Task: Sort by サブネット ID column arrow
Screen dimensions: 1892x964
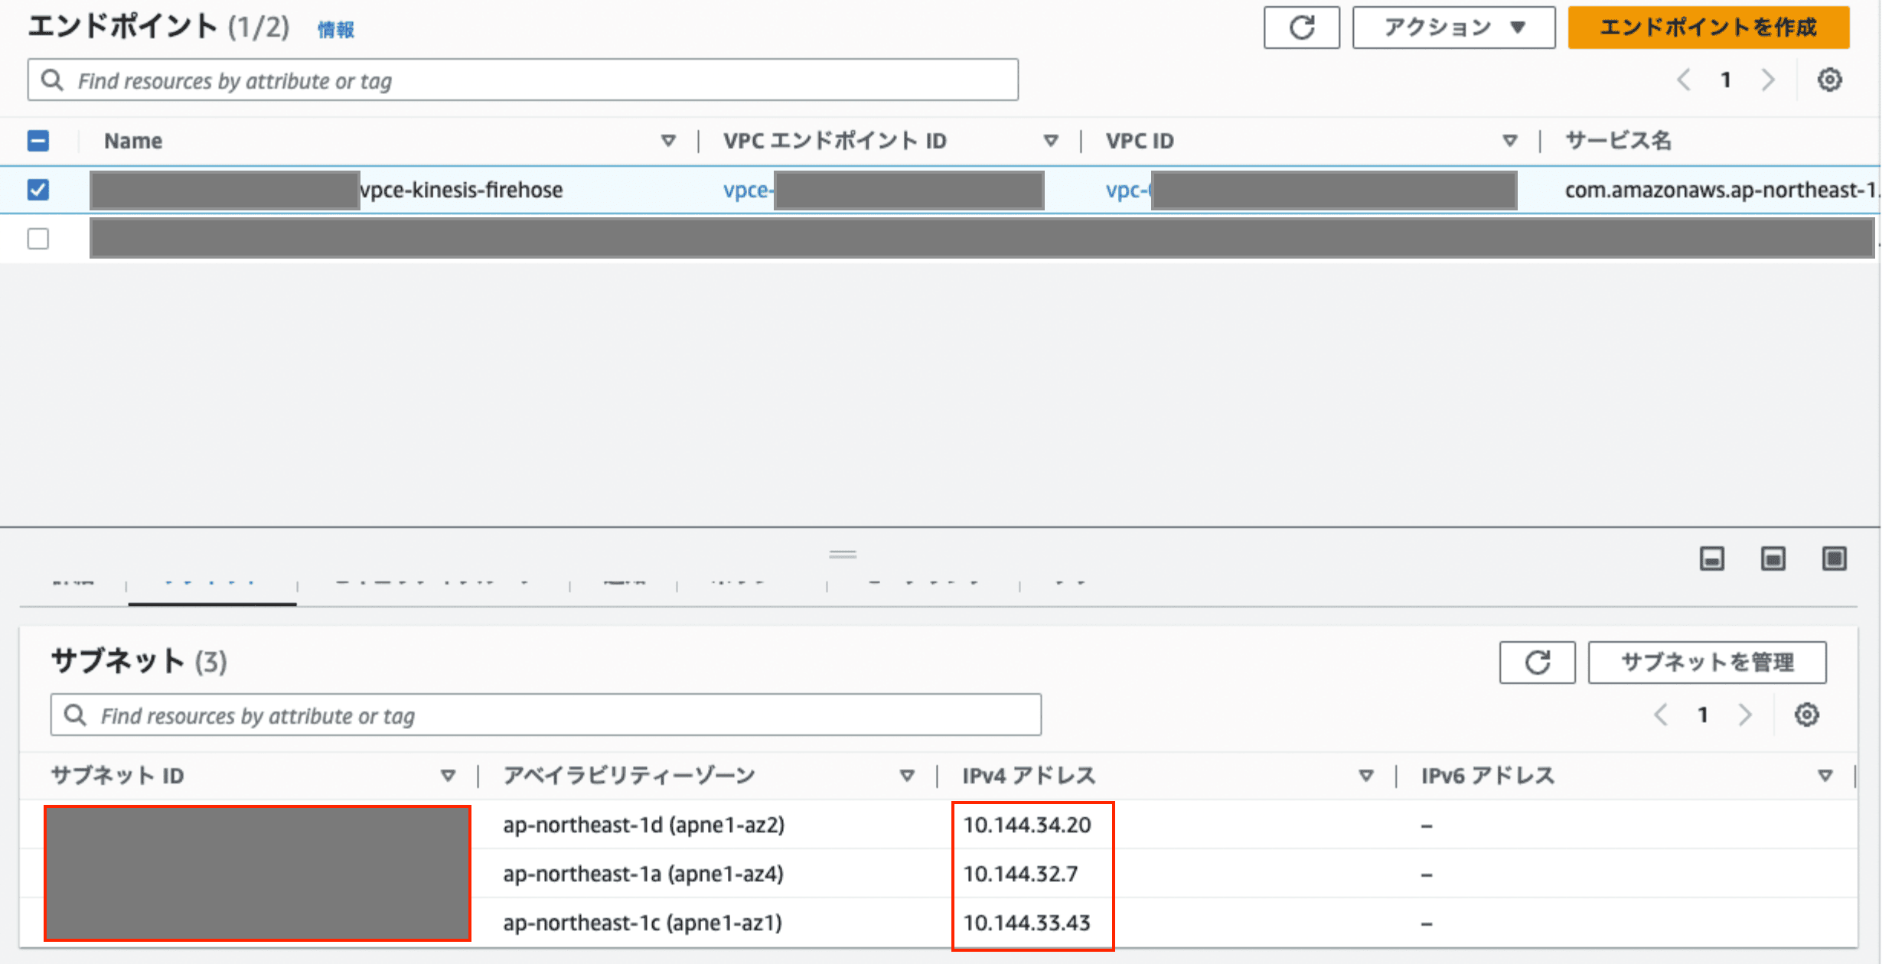Action: 449,776
